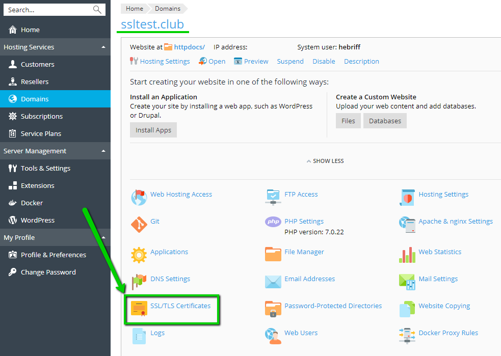Image resolution: width=501 pixels, height=356 pixels.
Task: Click the SSL/TLS Certificates icon
Action: coord(139,308)
